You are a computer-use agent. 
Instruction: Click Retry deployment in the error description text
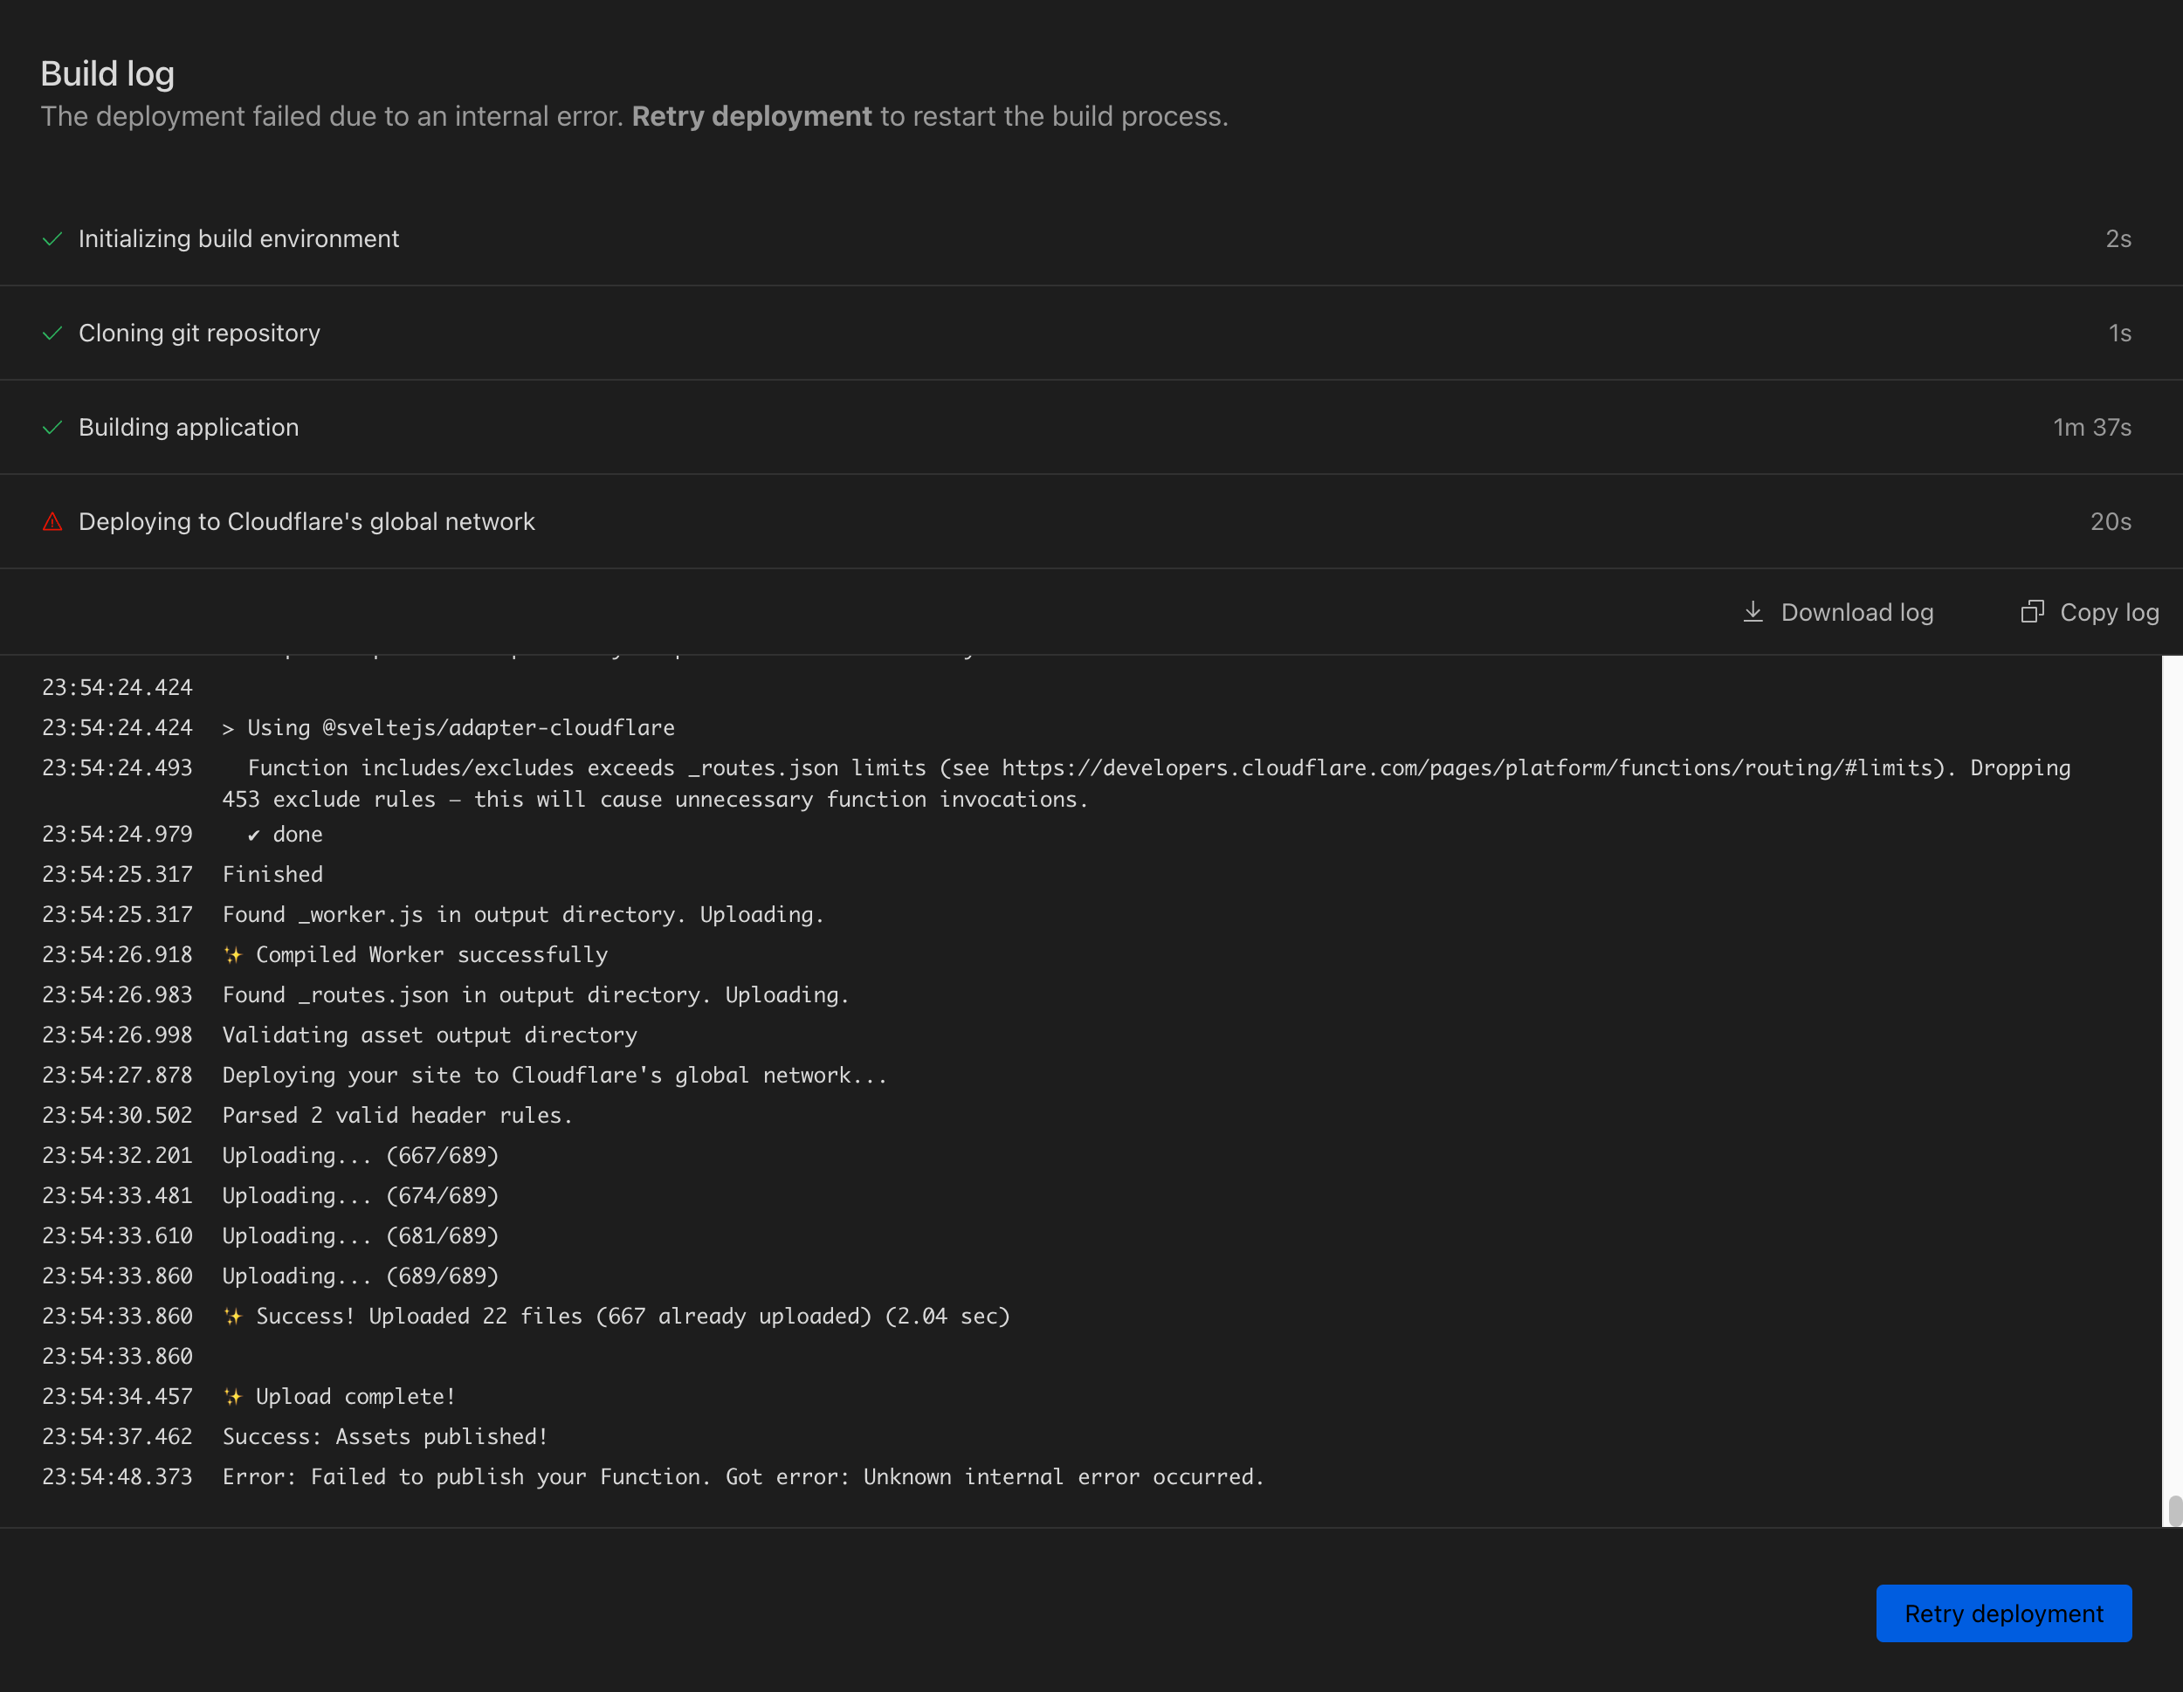pos(751,116)
